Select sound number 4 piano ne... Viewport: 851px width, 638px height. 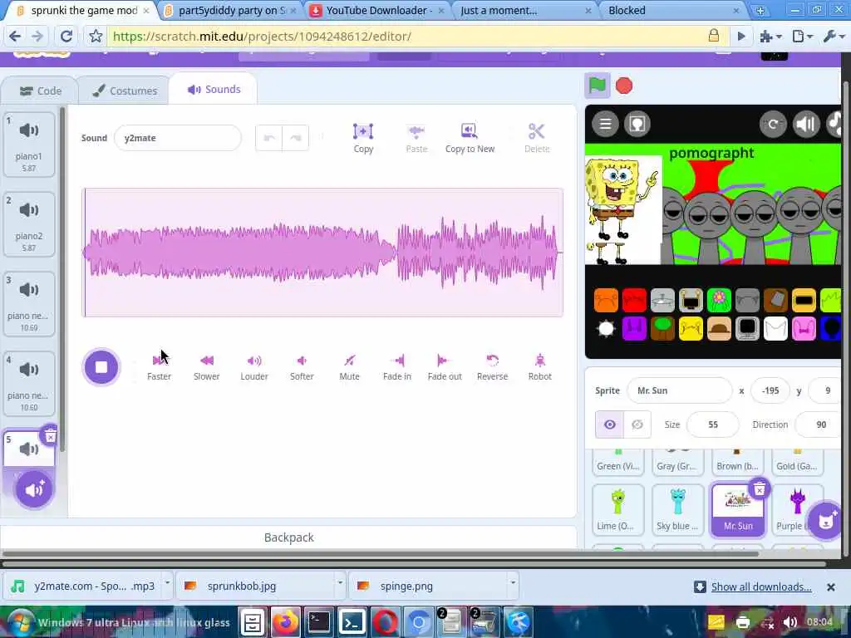29,384
